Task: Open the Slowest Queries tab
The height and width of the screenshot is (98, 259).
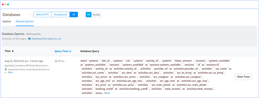Action: pos(25,21)
